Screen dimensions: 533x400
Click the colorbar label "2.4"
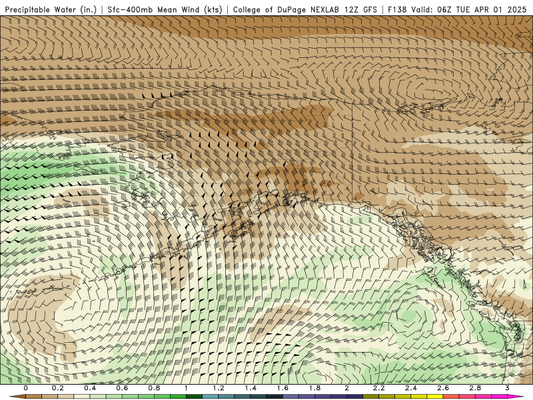(411, 388)
